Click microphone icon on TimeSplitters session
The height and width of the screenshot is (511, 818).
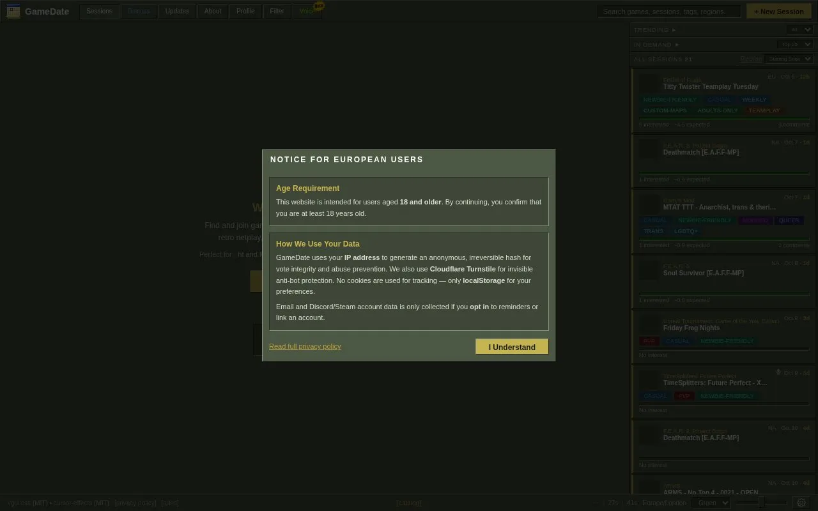tap(778, 372)
